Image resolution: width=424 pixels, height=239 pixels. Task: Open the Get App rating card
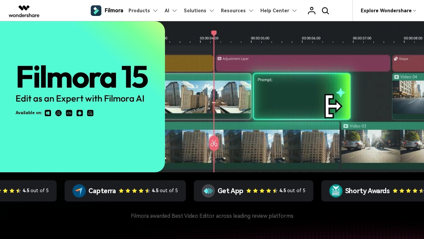[x=253, y=191]
